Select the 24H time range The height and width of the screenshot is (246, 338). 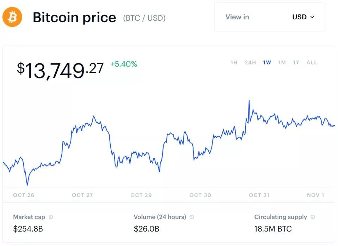click(250, 63)
